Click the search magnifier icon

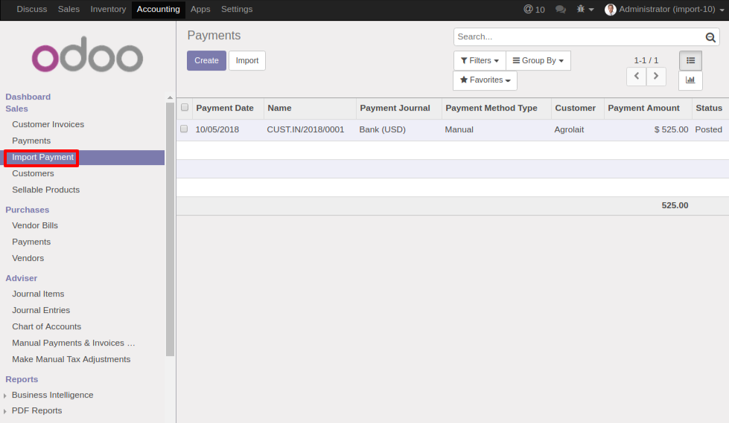click(x=711, y=37)
